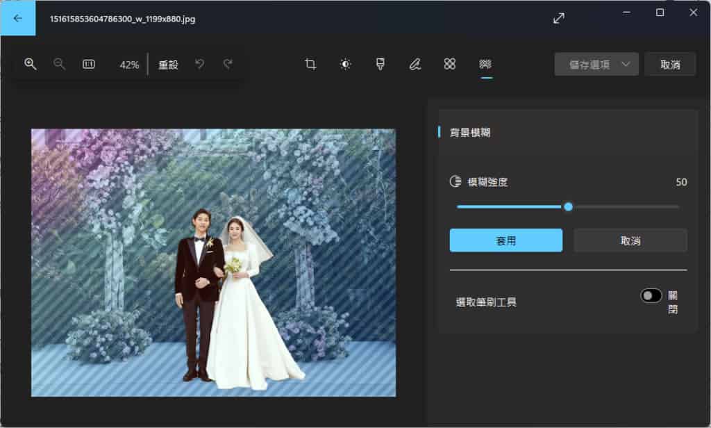Select the filter tool icon
711x428 pixels.
click(x=380, y=64)
